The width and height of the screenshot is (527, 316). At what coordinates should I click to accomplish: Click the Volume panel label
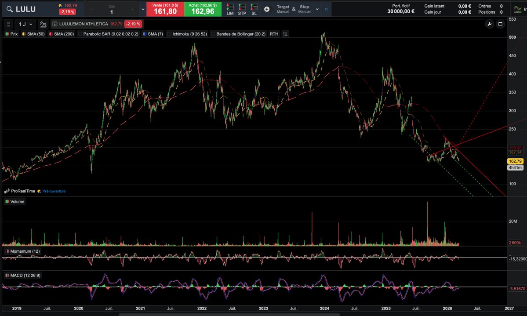click(x=17, y=201)
